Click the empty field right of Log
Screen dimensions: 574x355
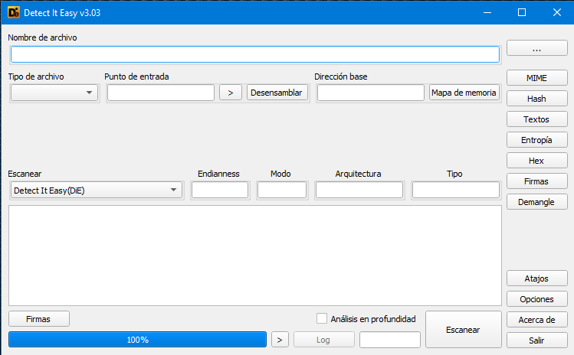[390, 340]
